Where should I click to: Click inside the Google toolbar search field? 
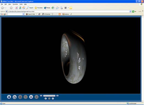click(15, 14)
